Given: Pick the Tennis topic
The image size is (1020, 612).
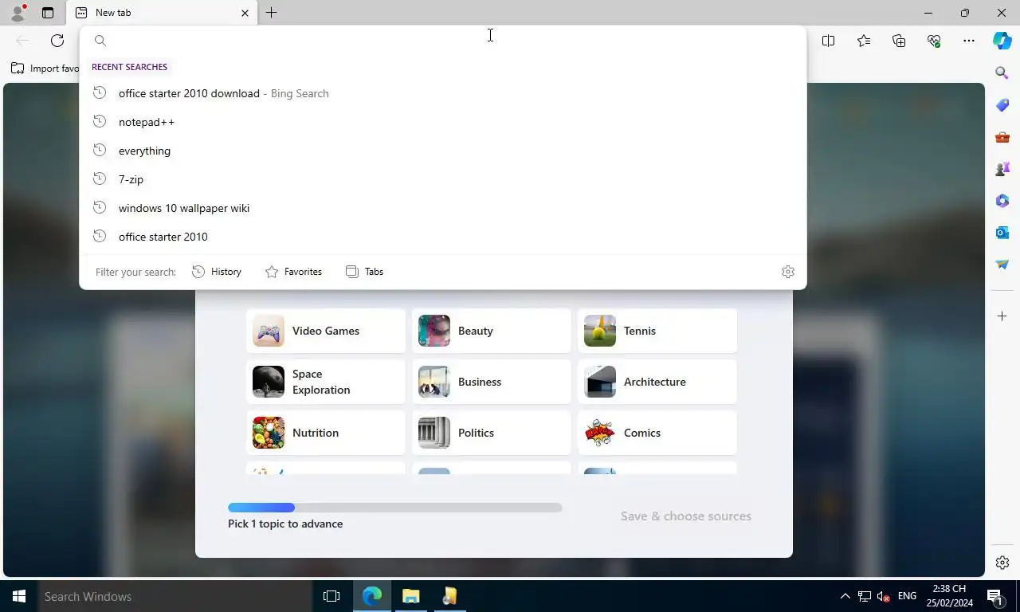Looking at the screenshot, I should tap(657, 331).
